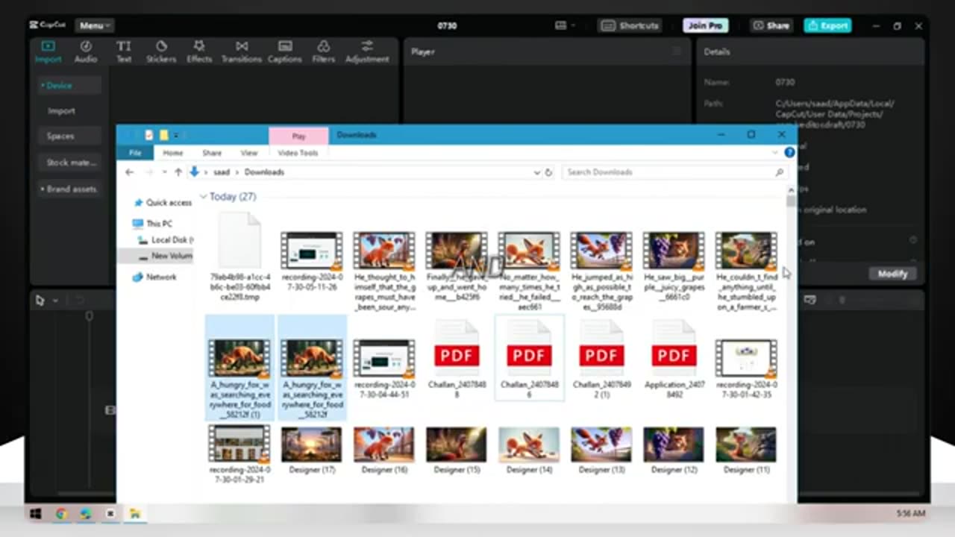This screenshot has width=955, height=537.
Task: Select Designer (14) image
Action: (x=529, y=450)
